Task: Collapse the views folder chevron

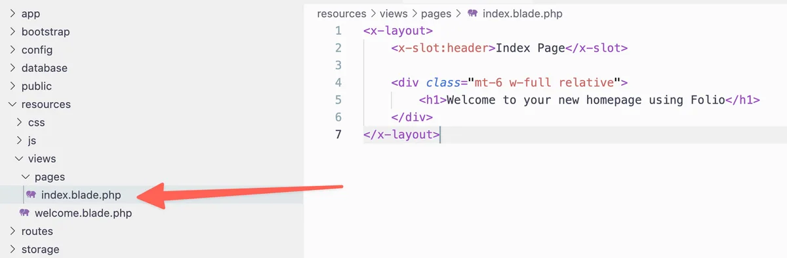Action: coord(18,158)
